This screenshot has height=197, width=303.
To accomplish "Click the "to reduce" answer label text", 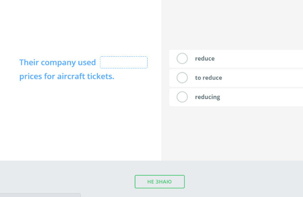I will [x=208, y=78].
